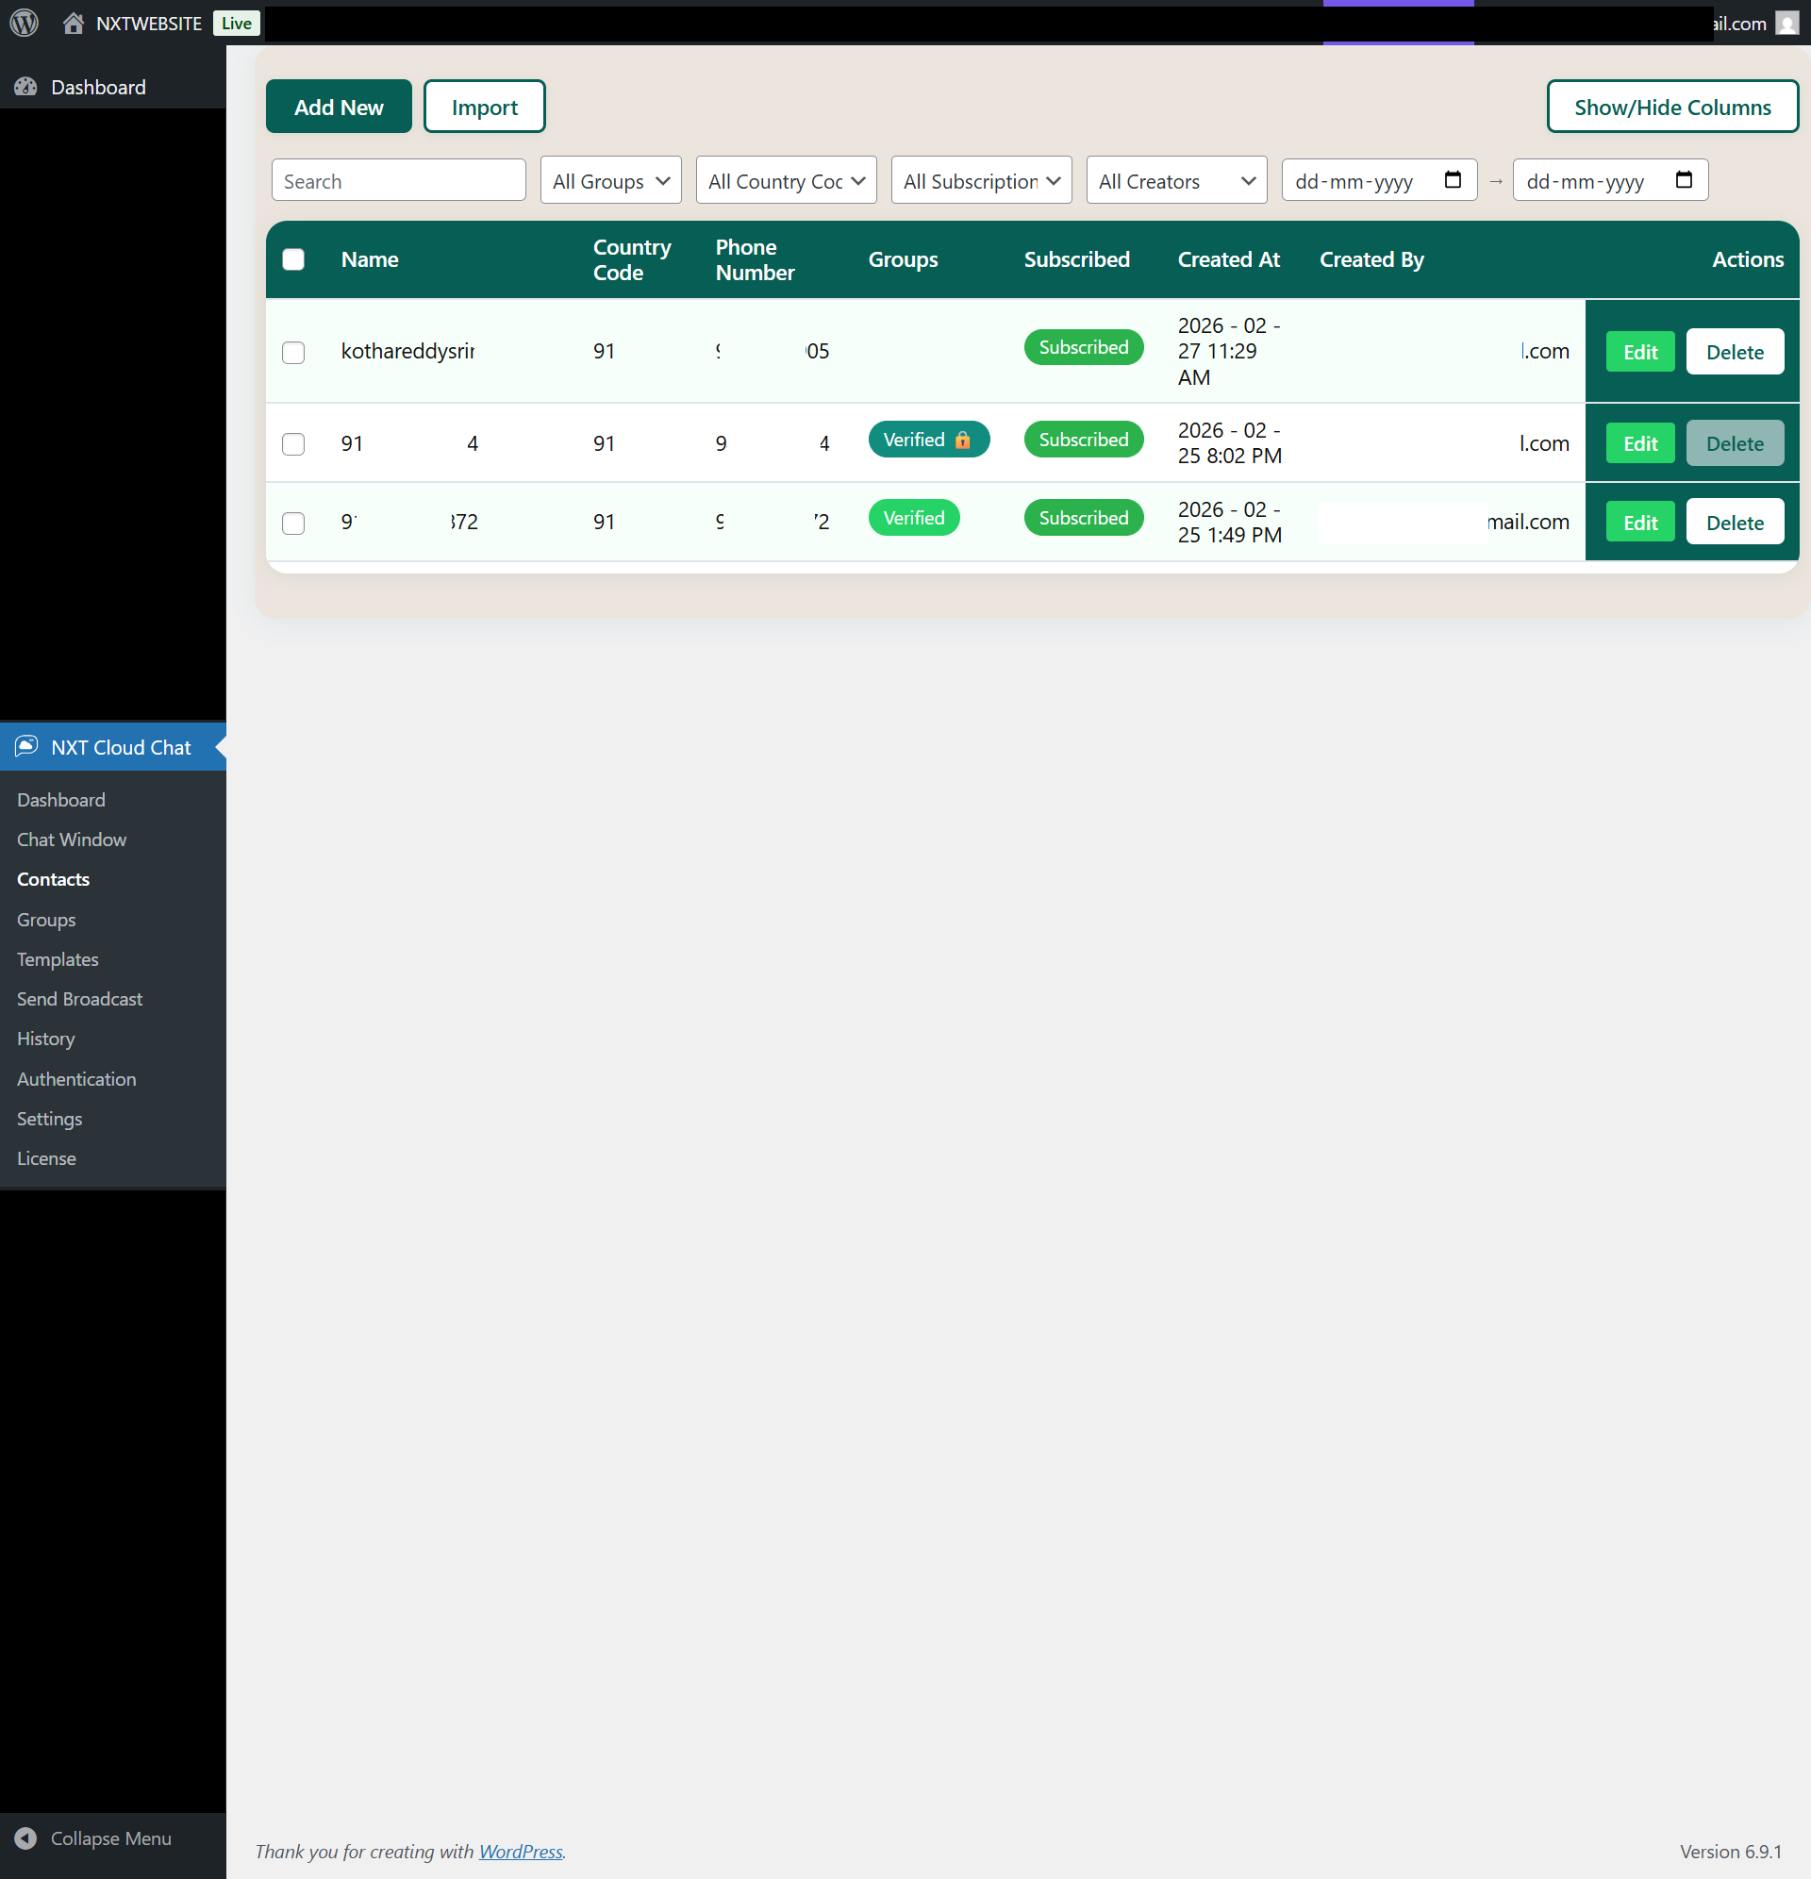Open Send Broadcast from the sidebar
This screenshot has height=1879, width=1811.
click(79, 999)
